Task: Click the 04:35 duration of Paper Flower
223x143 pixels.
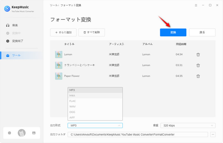Action: pos(179,76)
